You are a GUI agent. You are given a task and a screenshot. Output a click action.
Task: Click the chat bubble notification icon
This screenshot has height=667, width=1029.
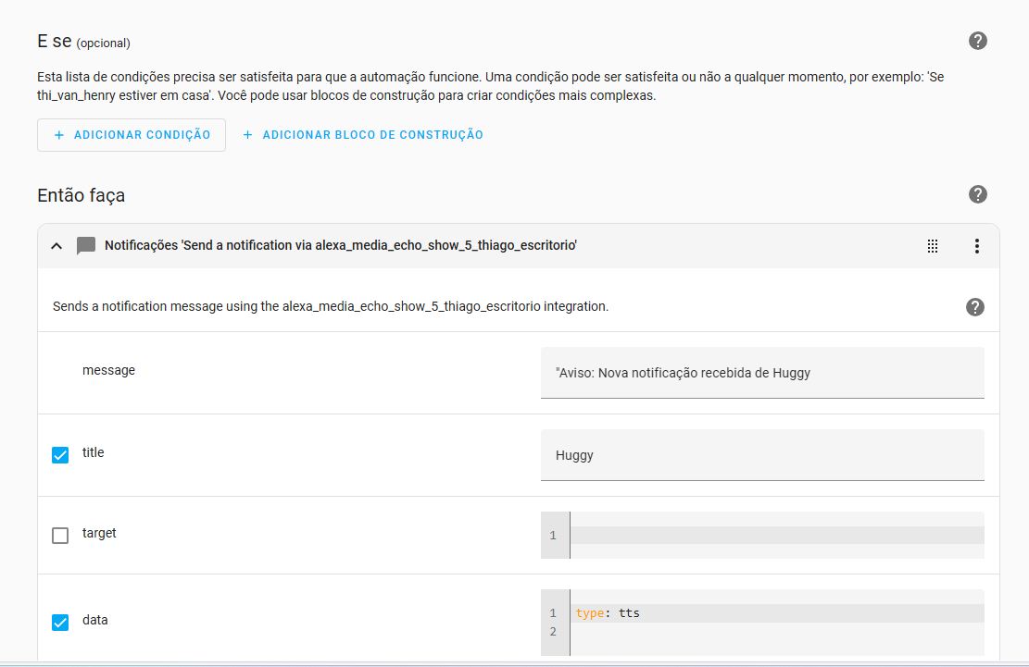(86, 246)
